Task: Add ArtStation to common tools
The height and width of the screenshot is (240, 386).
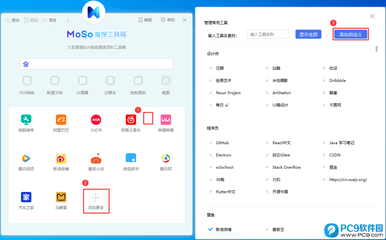Action: click(x=267, y=93)
